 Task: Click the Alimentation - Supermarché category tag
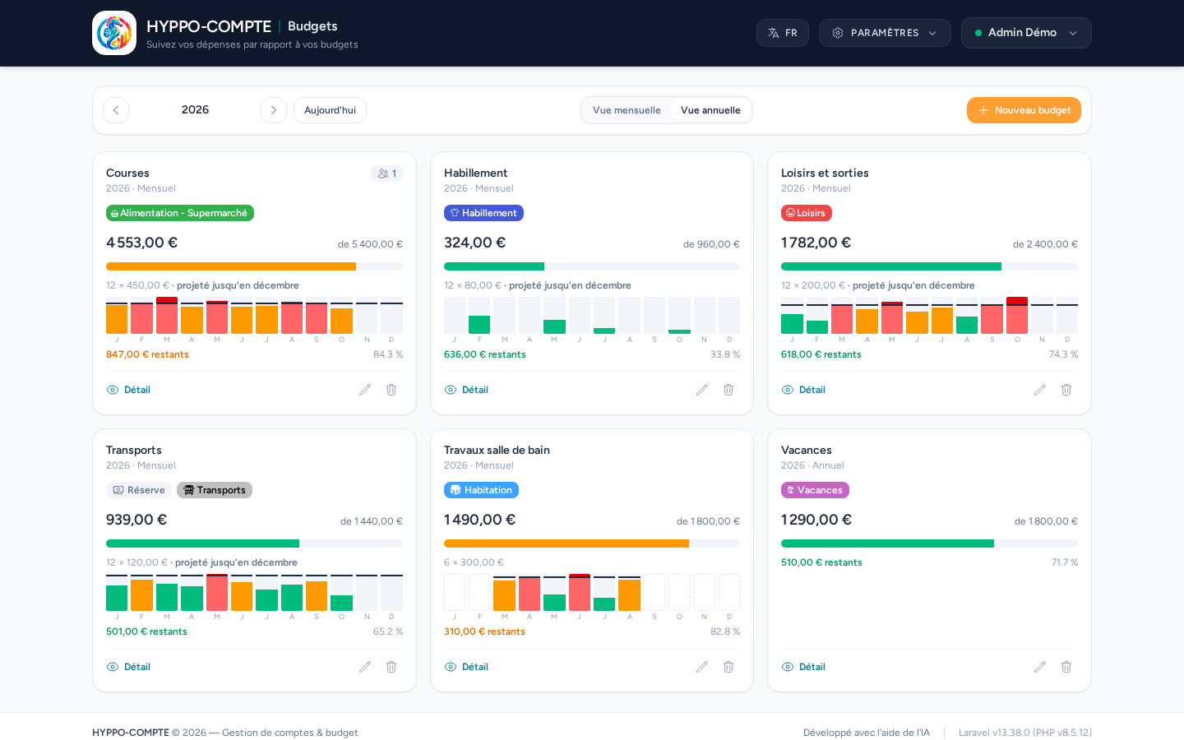[x=180, y=213]
